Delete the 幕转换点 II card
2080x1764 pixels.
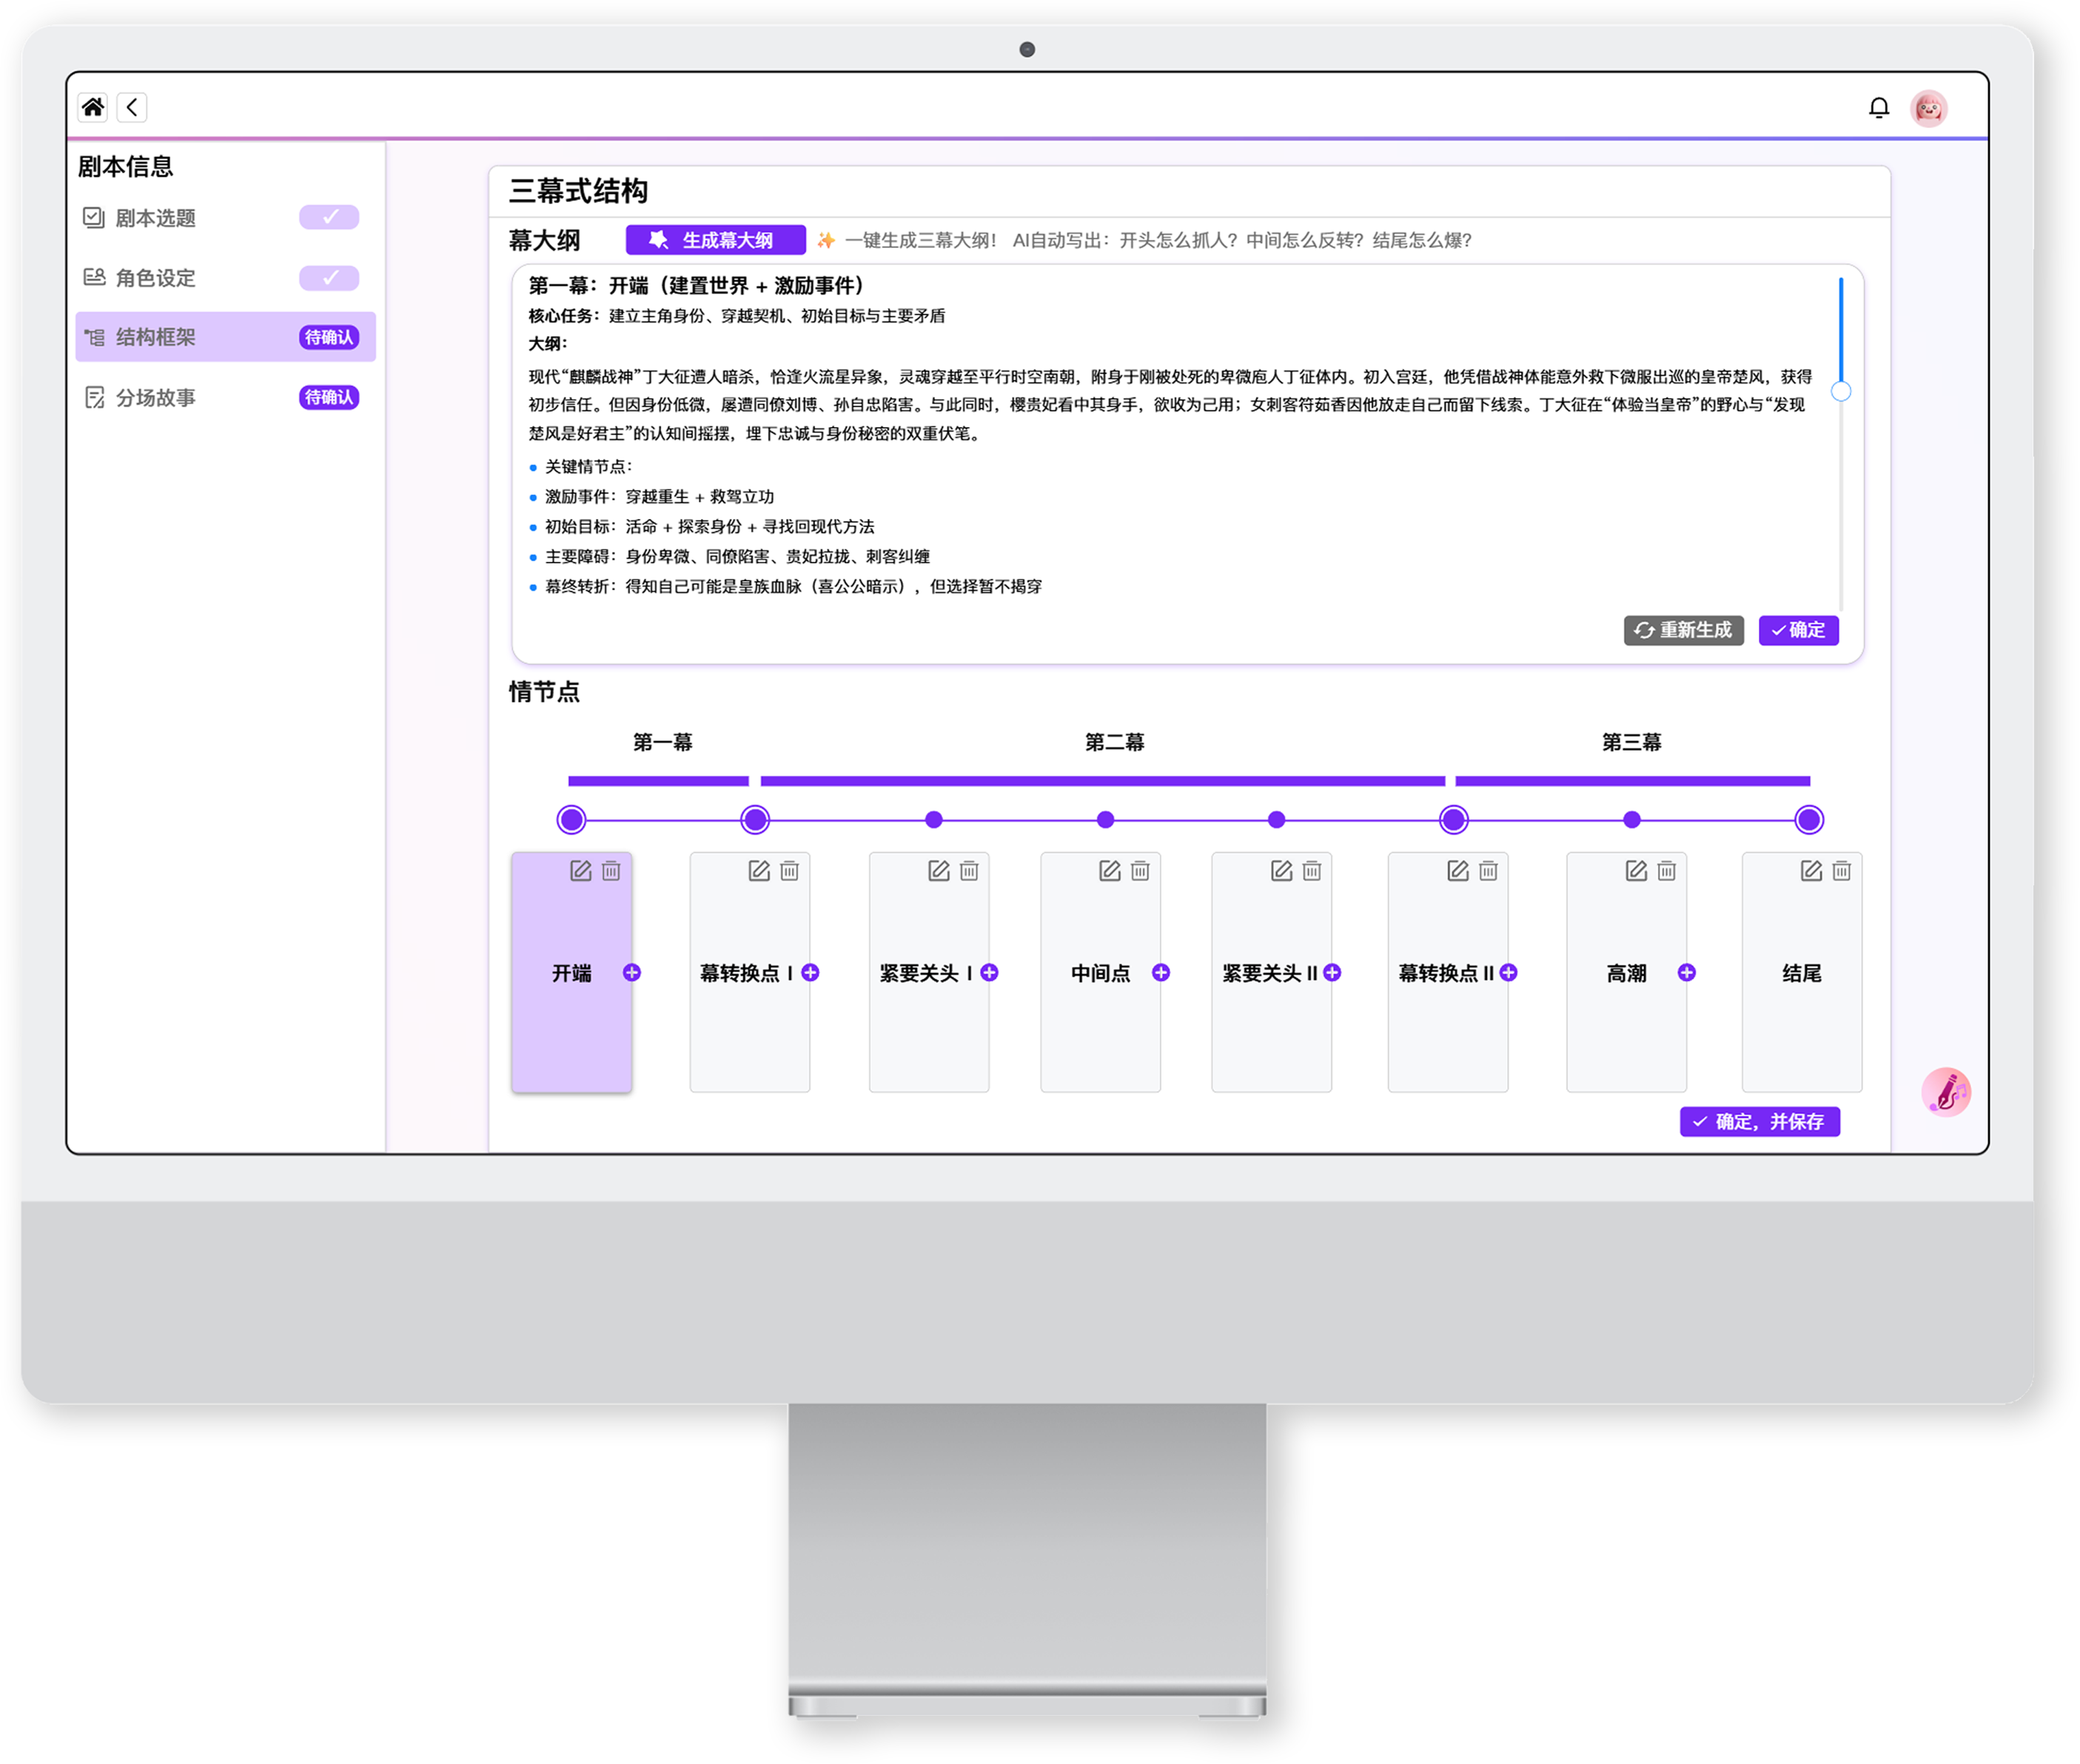[1488, 871]
